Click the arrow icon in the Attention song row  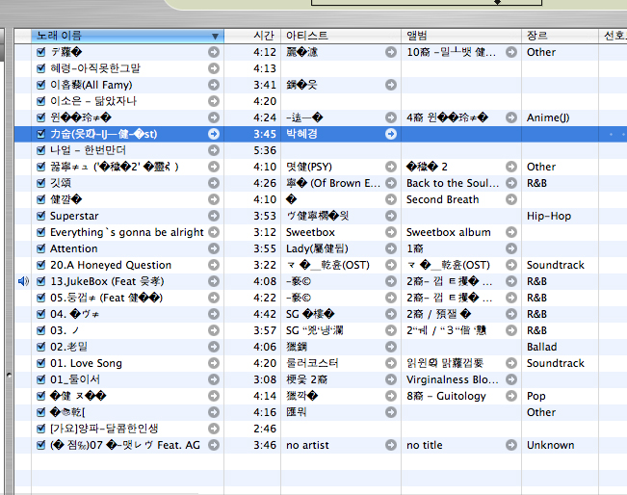pos(213,249)
